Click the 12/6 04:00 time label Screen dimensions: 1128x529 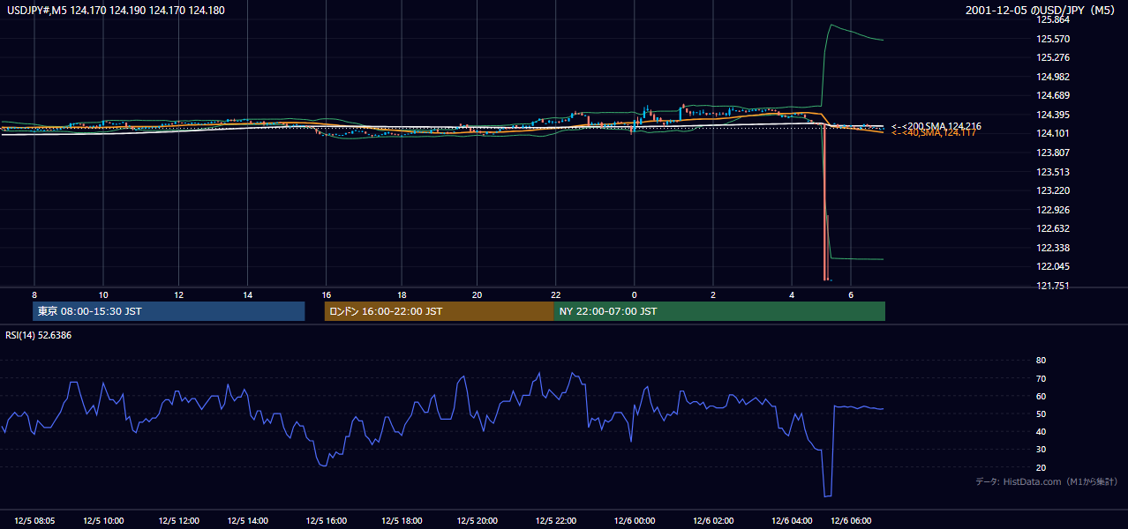[792, 520]
